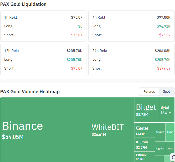Screen dimensions: 175x162
Task: Click the 24h Rekt label
Action: point(100,51)
